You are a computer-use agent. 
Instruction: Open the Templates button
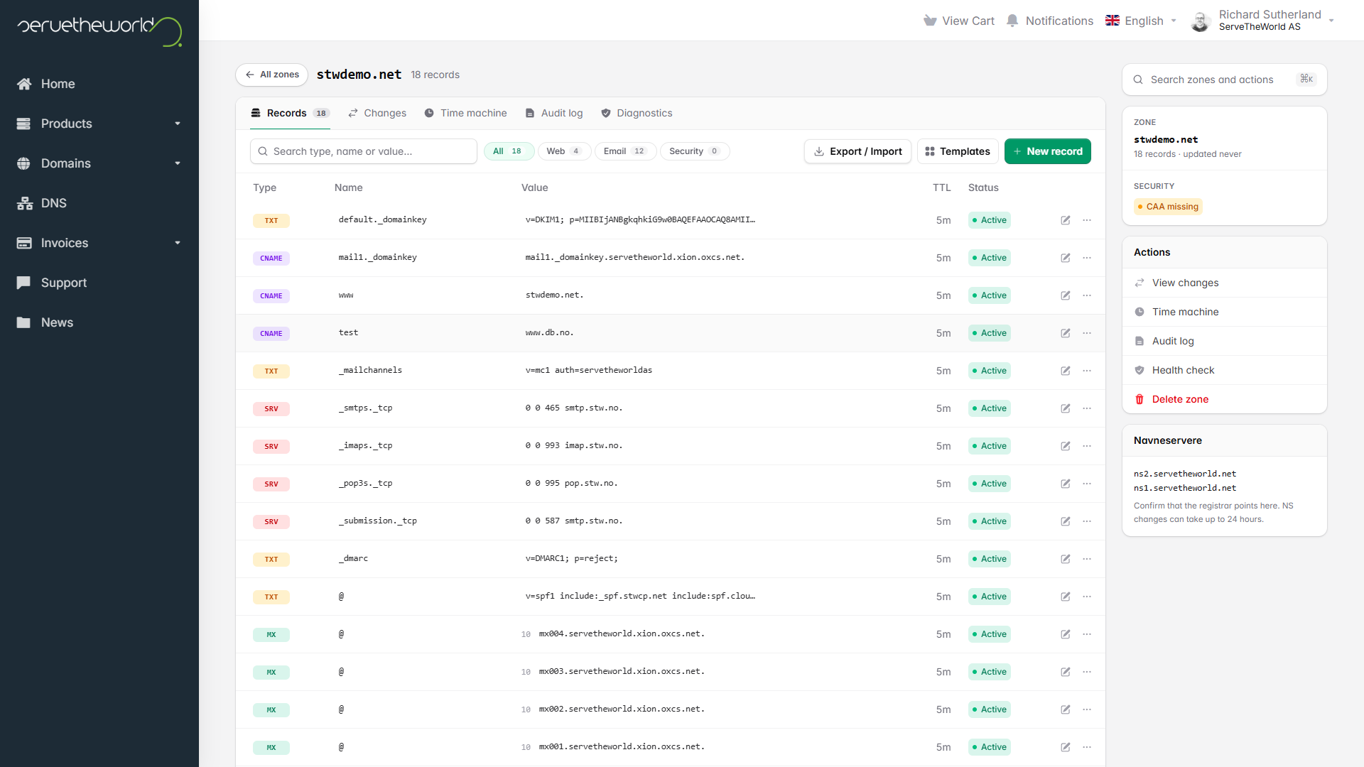pos(958,151)
